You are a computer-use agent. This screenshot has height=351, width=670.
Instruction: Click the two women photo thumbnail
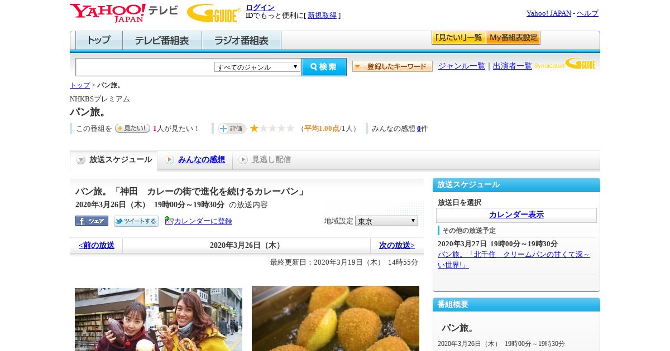tap(159, 319)
